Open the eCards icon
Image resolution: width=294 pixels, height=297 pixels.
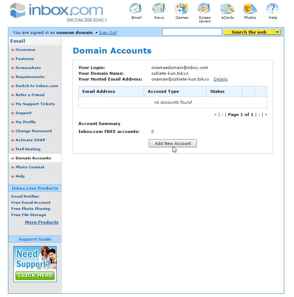pyautogui.click(x=228, y=9)
